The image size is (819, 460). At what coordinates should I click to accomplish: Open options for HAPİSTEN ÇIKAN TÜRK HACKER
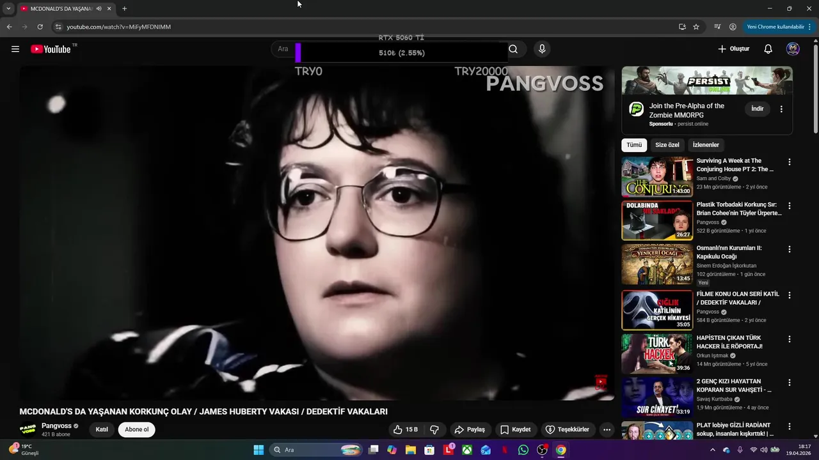[789, 339]
